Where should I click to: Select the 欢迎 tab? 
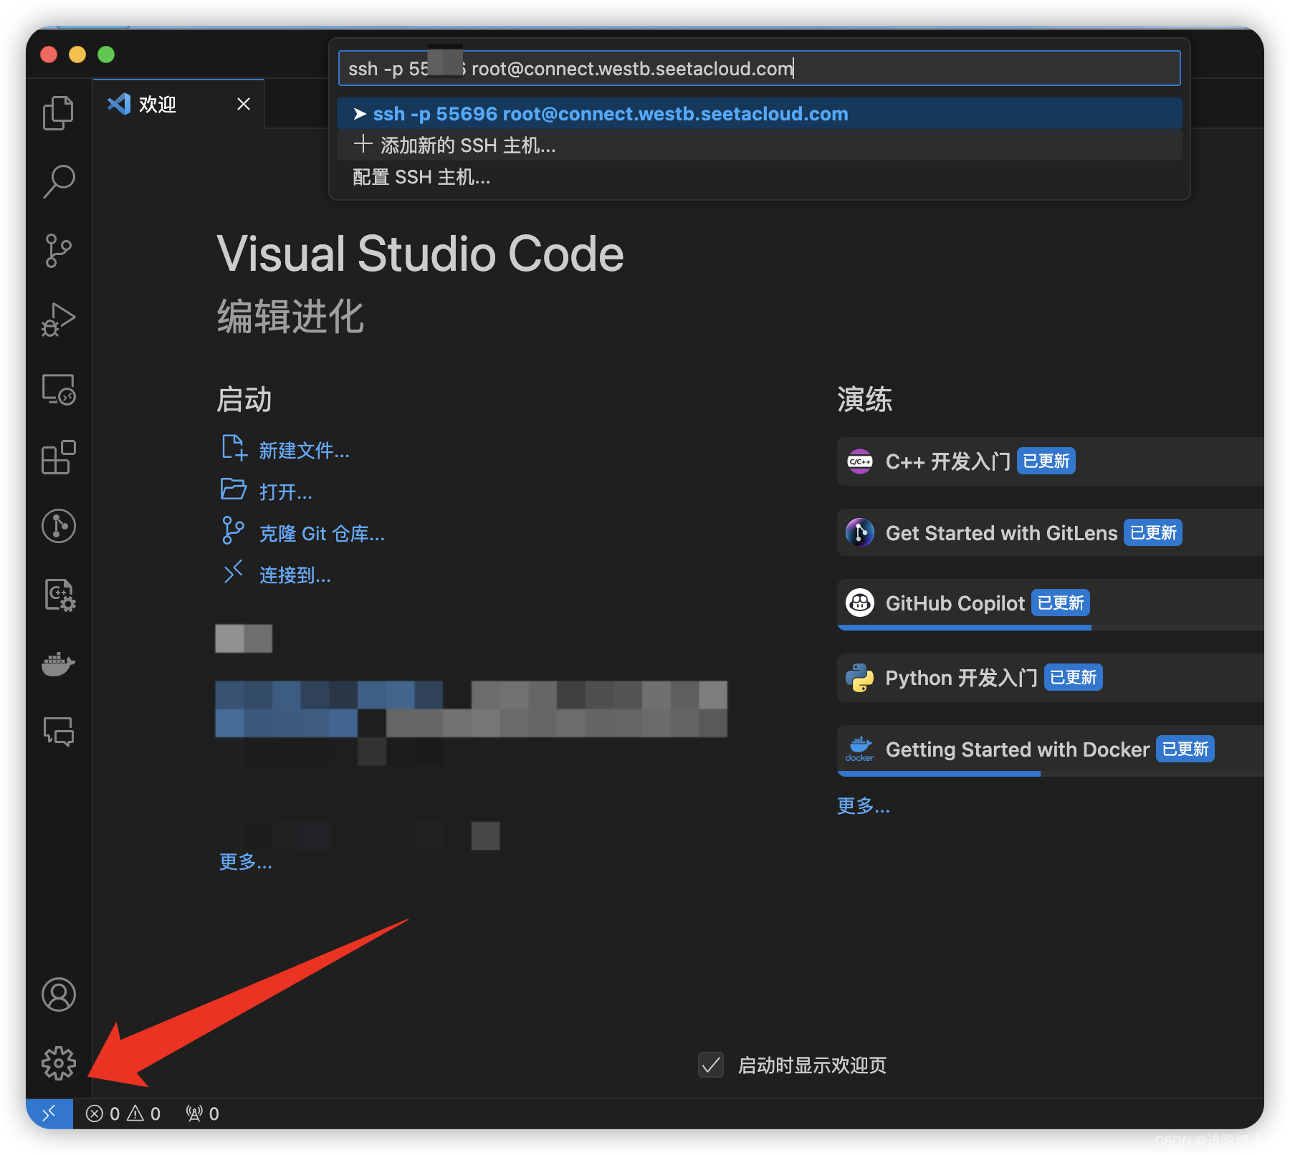178,104
